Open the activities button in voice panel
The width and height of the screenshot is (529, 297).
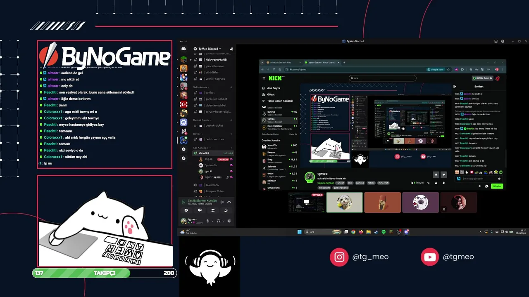click(x=213, y=210)
